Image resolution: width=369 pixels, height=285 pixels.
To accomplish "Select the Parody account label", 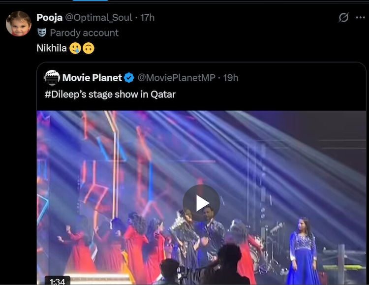I will 84,33.
